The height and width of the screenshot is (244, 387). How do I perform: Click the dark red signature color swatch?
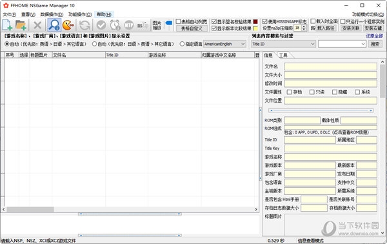click(x=255, y=22)
